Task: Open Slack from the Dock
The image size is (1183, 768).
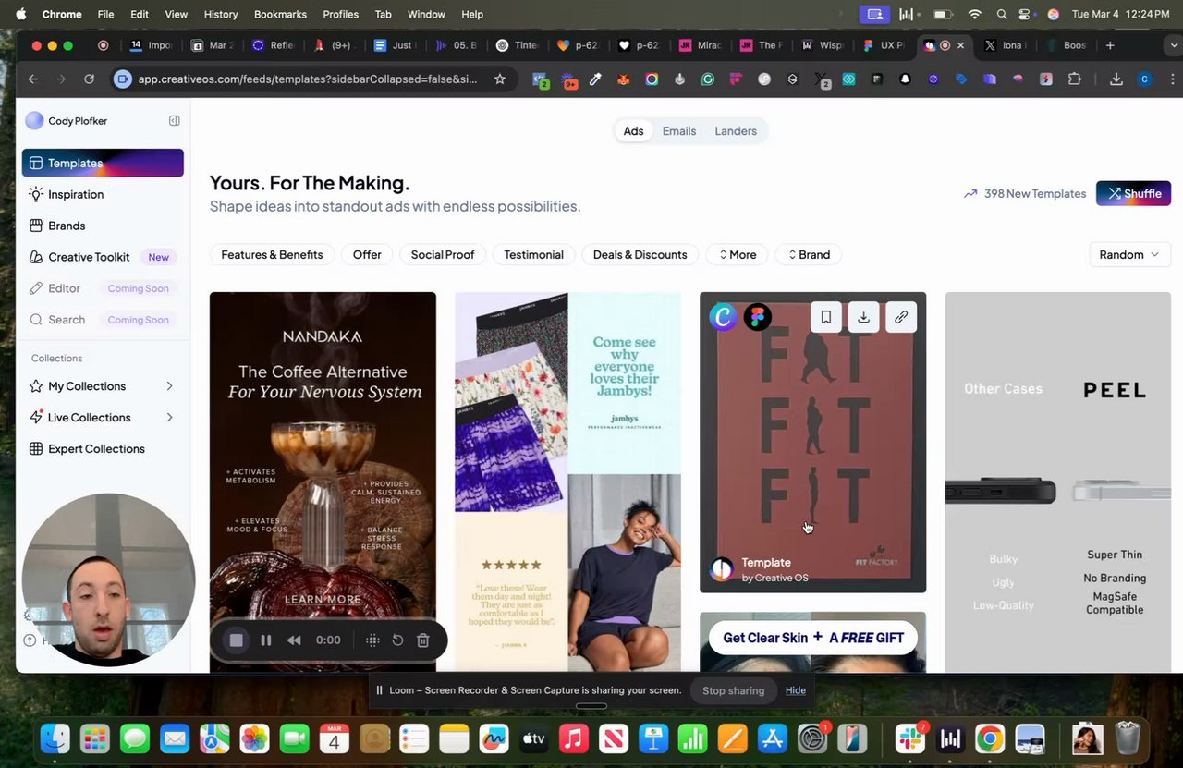Action: click(x=910, y=739)
